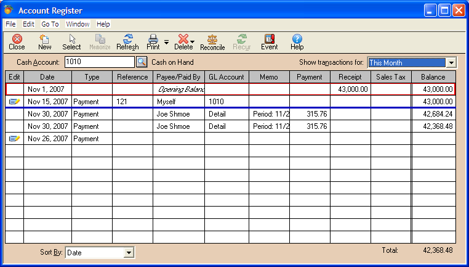Open the Edit menu

(x=29, y=24)
